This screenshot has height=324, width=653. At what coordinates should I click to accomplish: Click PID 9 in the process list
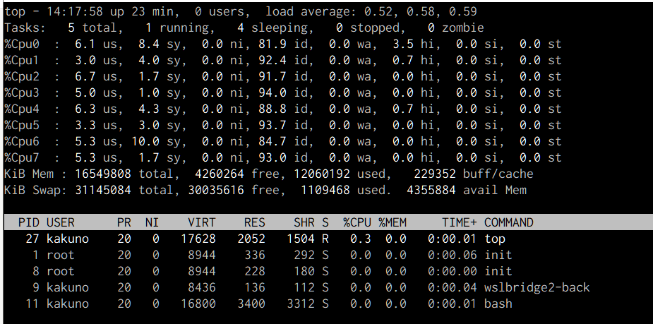(36, 287)
